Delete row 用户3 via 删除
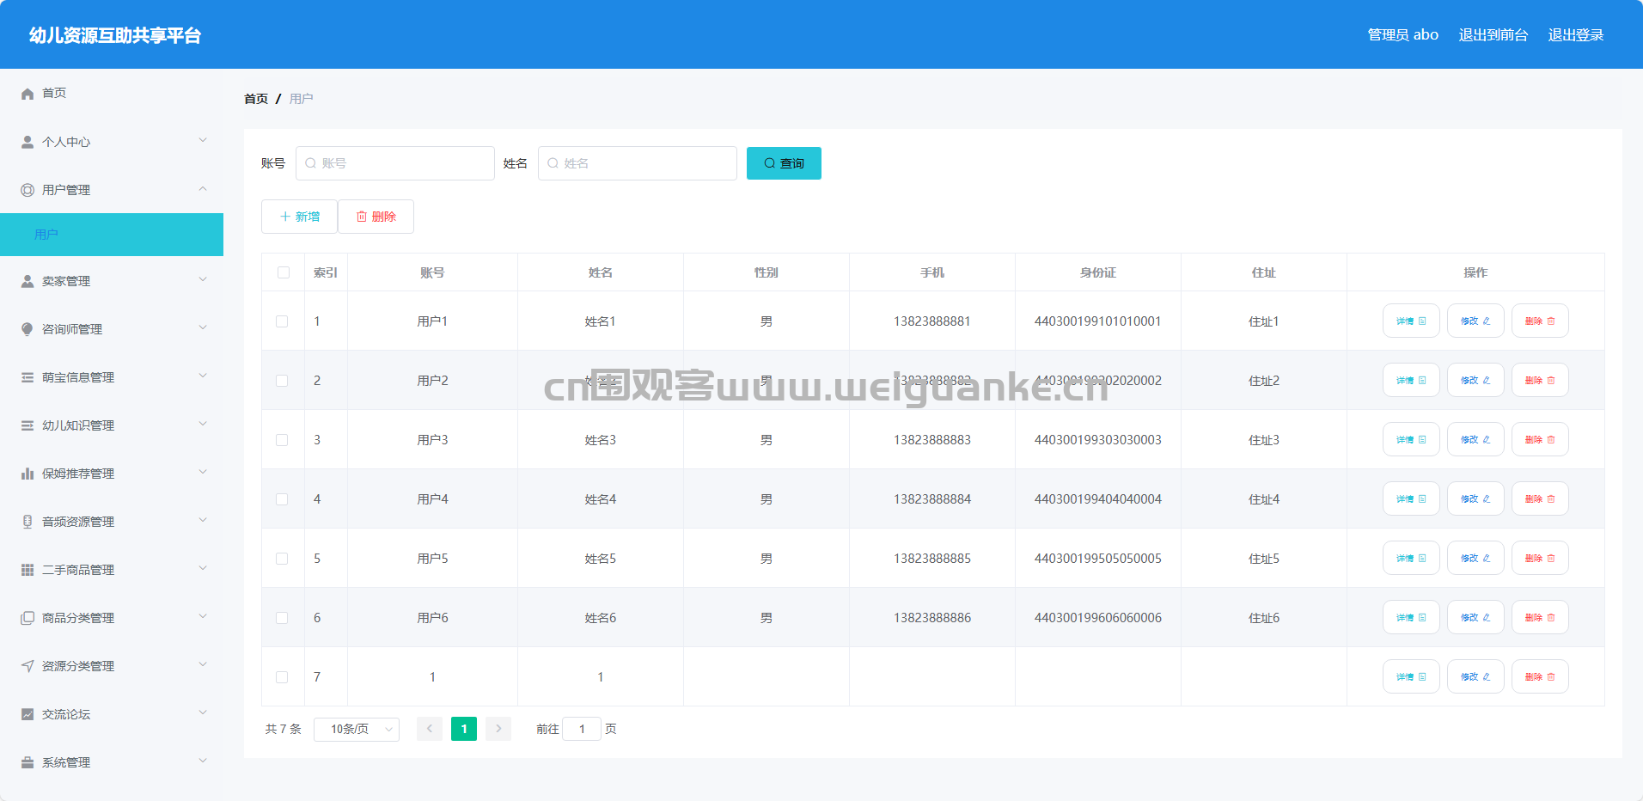The width and height of the screenshot is (1643, 801). tap(1540, 439)
